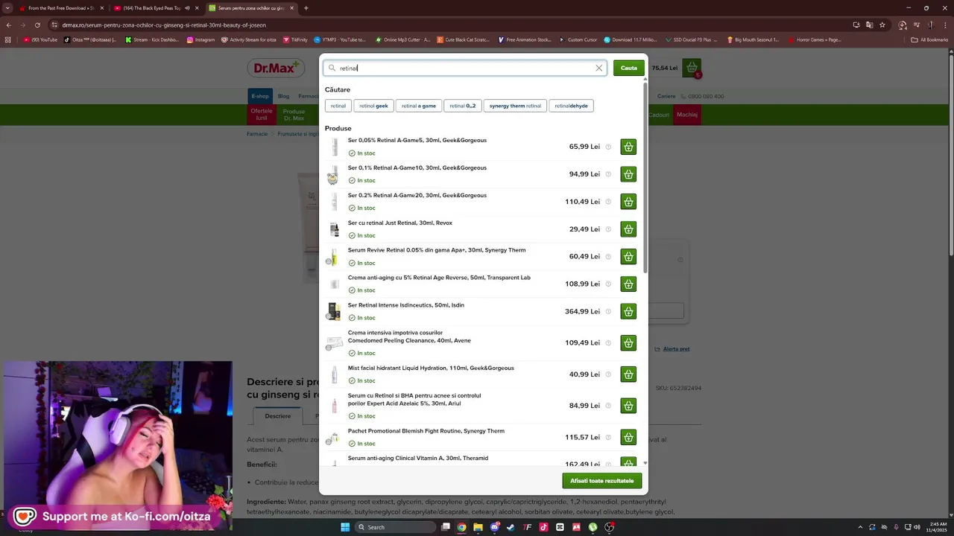Open Chrome from the taskbar

tap(461, 527)
